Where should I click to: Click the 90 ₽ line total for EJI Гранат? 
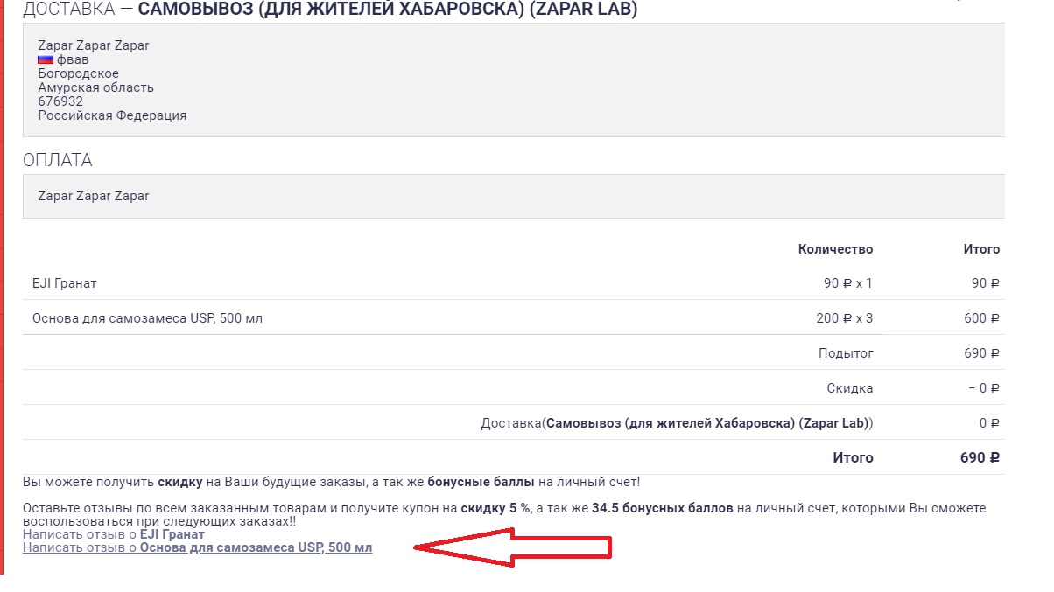coord(986,283)
